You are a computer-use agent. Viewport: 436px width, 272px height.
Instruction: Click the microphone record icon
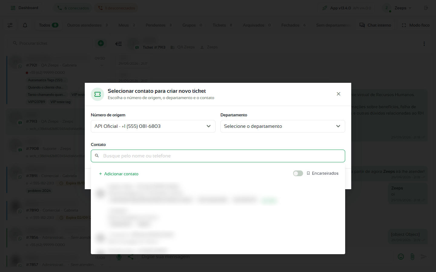tap(119, 257)
